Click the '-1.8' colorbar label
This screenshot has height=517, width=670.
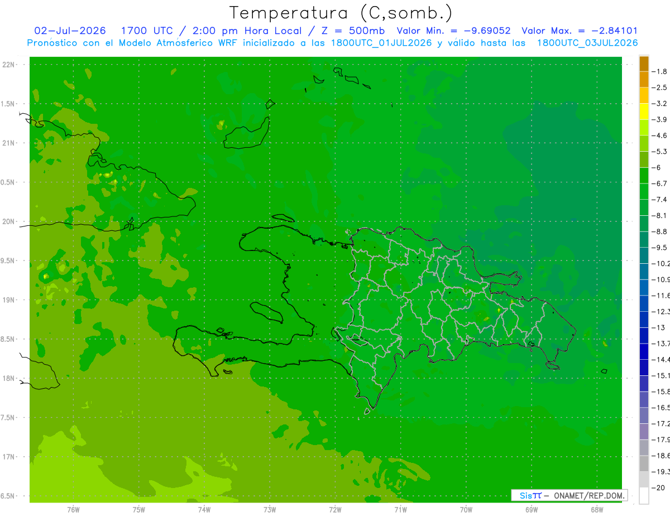point(659,71)
